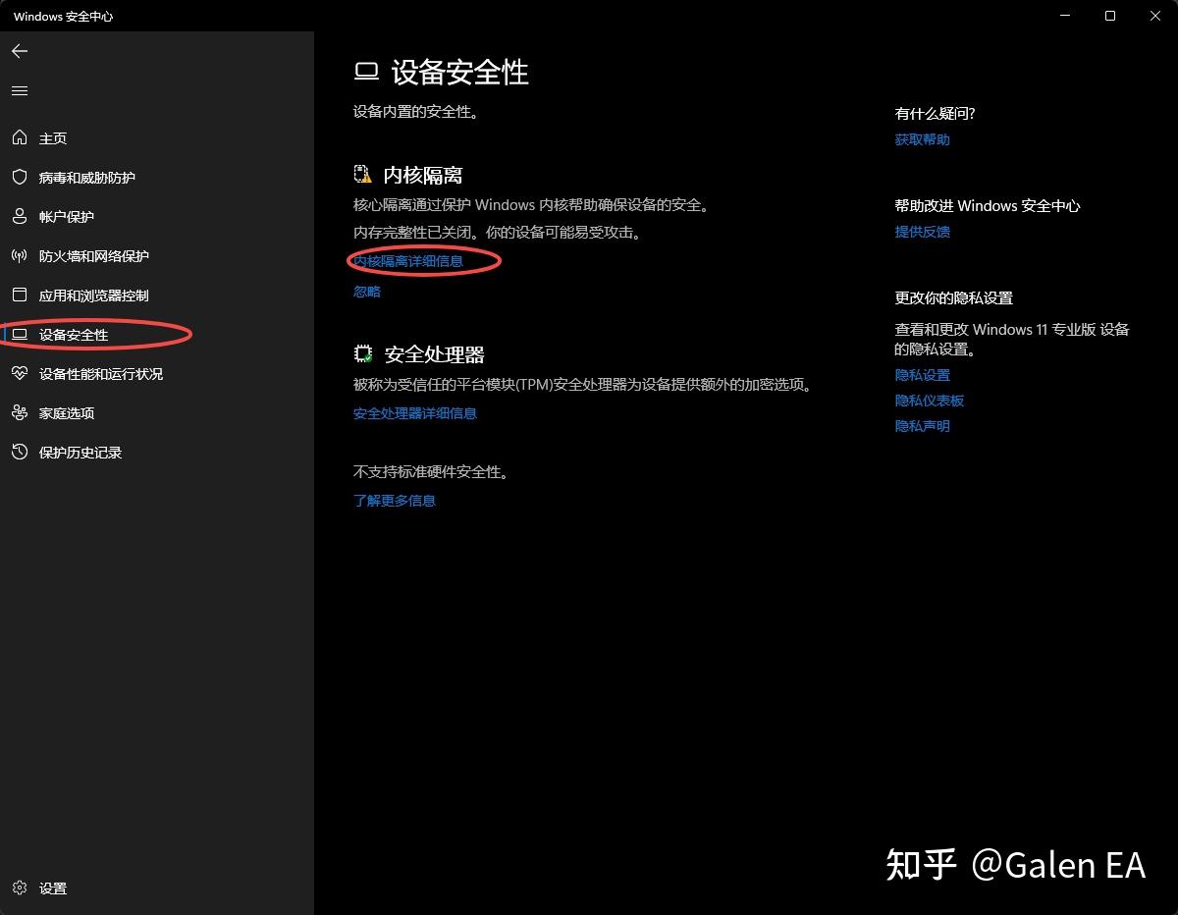This screenshot has height=915, width=1178.
Task: Click the 忽略 link
Action: click(367, 292)
